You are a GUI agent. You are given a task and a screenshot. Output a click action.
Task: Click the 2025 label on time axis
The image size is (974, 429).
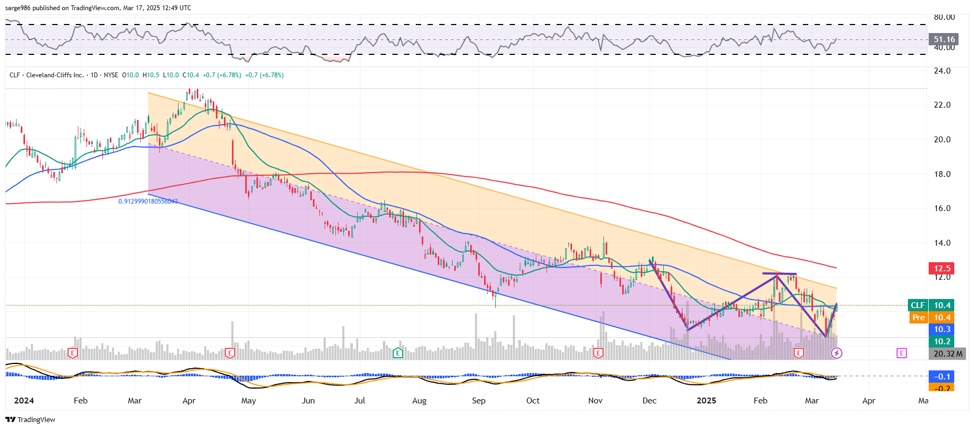pos(706,401)
